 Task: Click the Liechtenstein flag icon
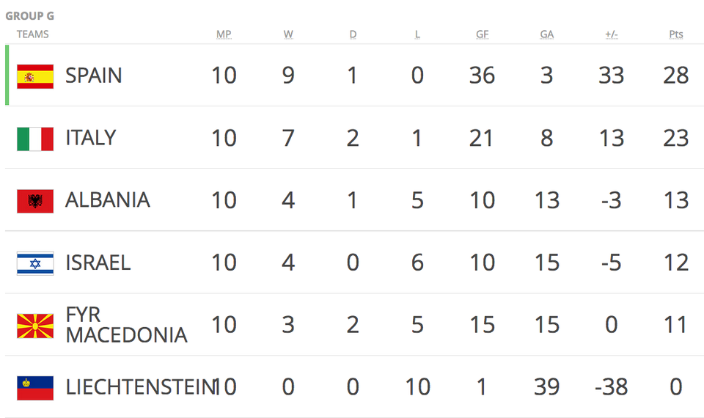[35, 388]
